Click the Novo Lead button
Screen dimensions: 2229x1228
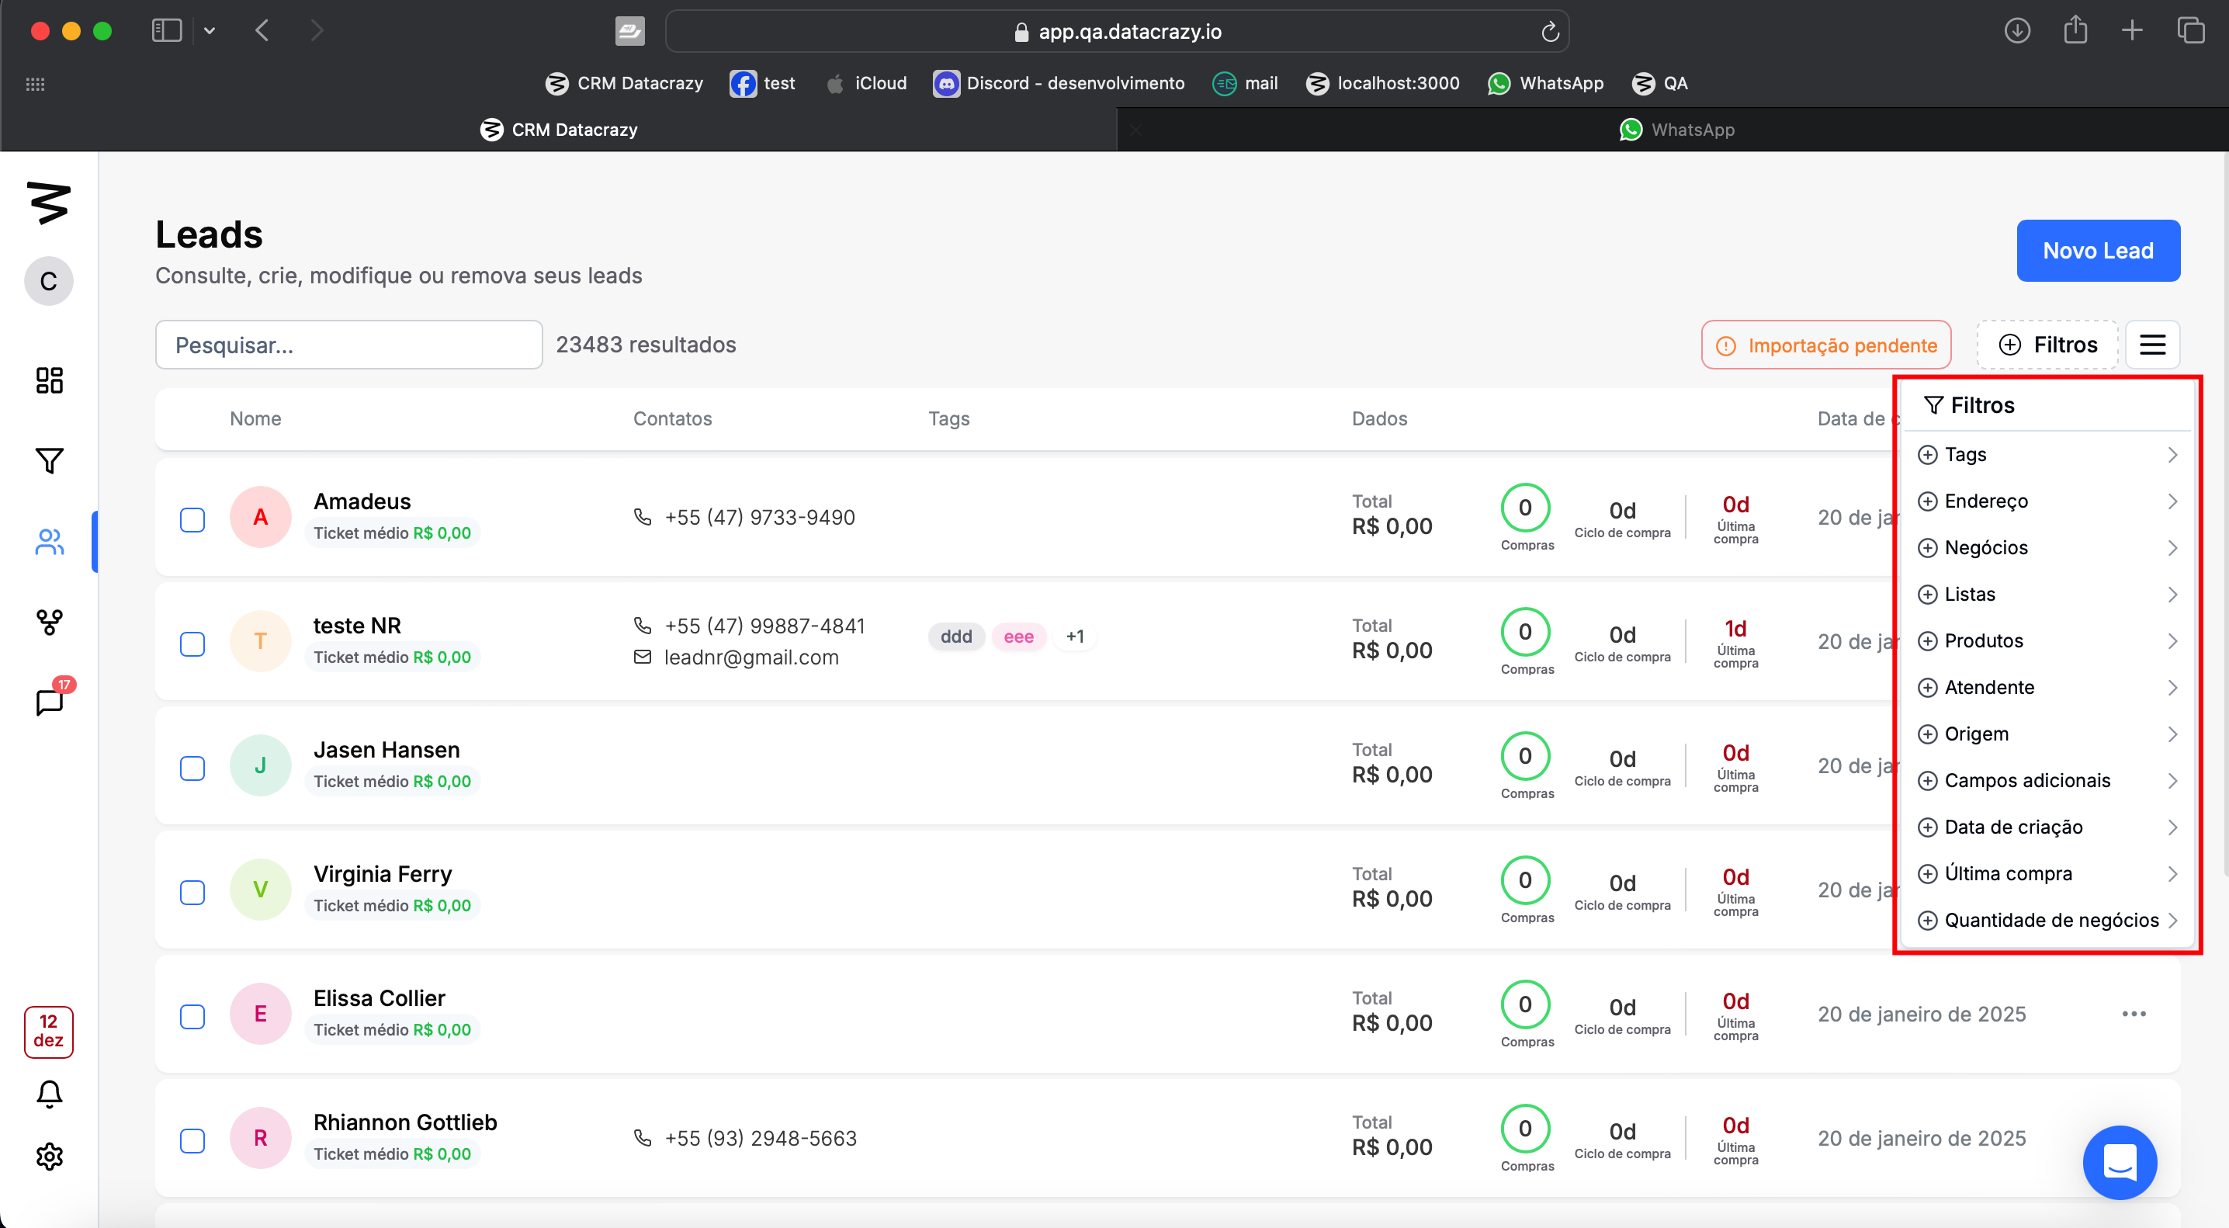2098,251
